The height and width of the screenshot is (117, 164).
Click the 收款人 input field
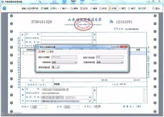click(38, 107)
